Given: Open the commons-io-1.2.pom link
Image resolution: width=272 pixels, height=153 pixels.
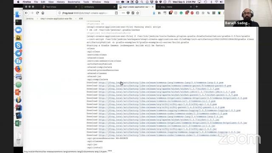Looking at the screenshot, I should [157, 101].
